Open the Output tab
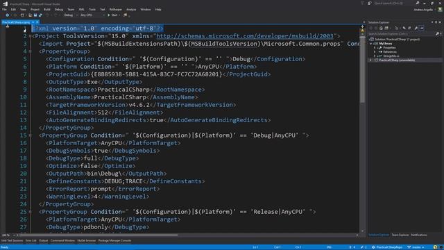This screenshot has width=444, height=250. pyautogui.click(x=43, y=241)
